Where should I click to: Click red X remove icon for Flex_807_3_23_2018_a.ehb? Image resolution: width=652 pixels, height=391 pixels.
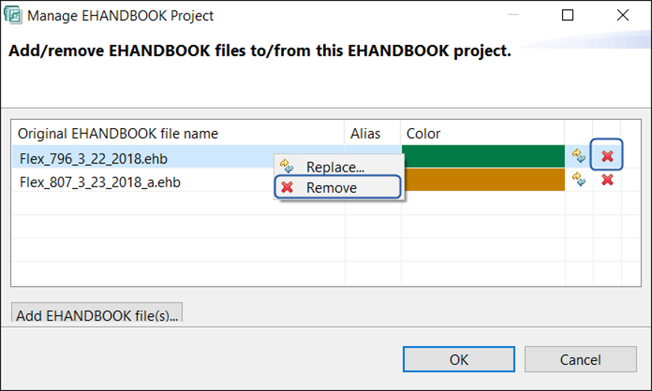608,180
